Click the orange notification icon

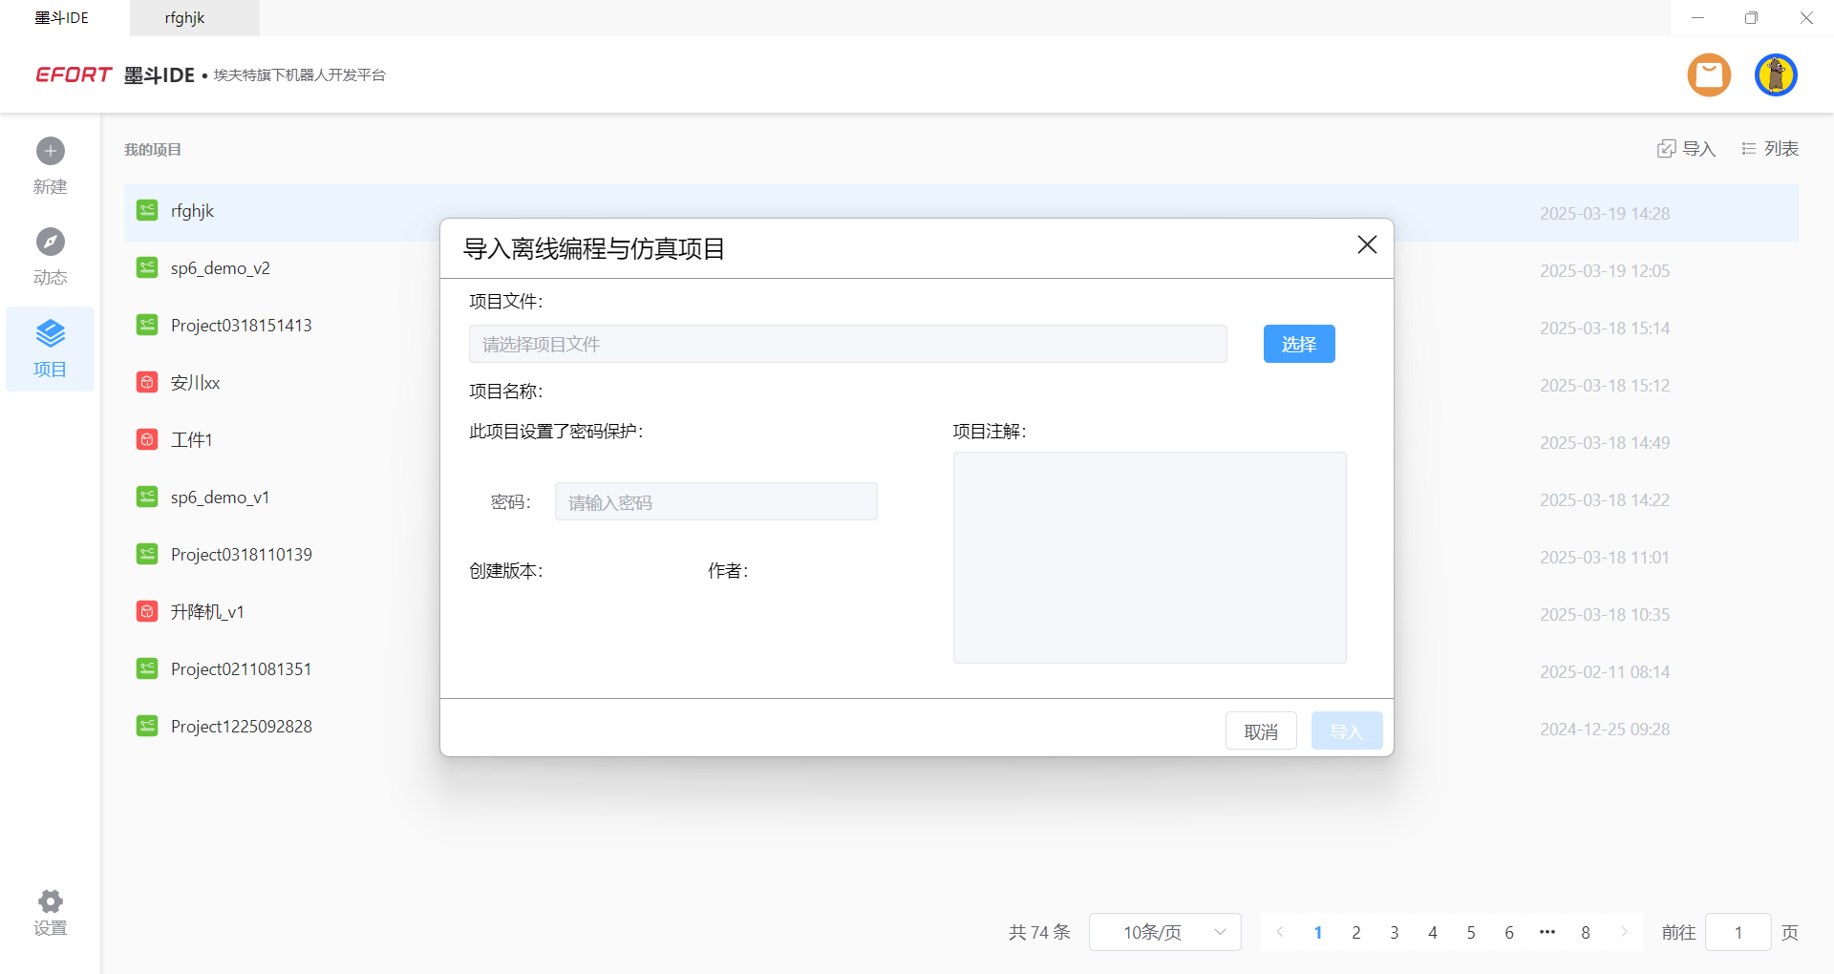click(x=1709, y=74)
